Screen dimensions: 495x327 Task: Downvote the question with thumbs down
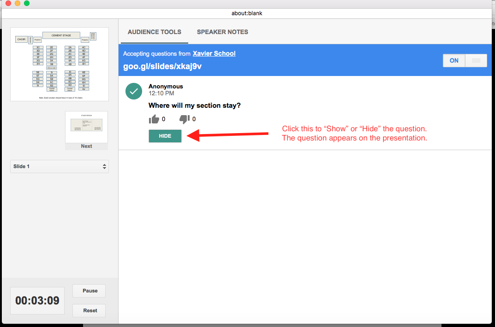(185, 119)
